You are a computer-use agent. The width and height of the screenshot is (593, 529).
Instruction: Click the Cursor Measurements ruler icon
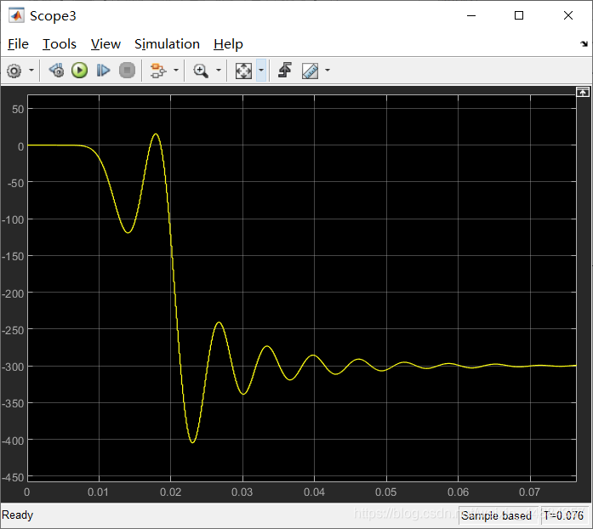tap(311, 71)
